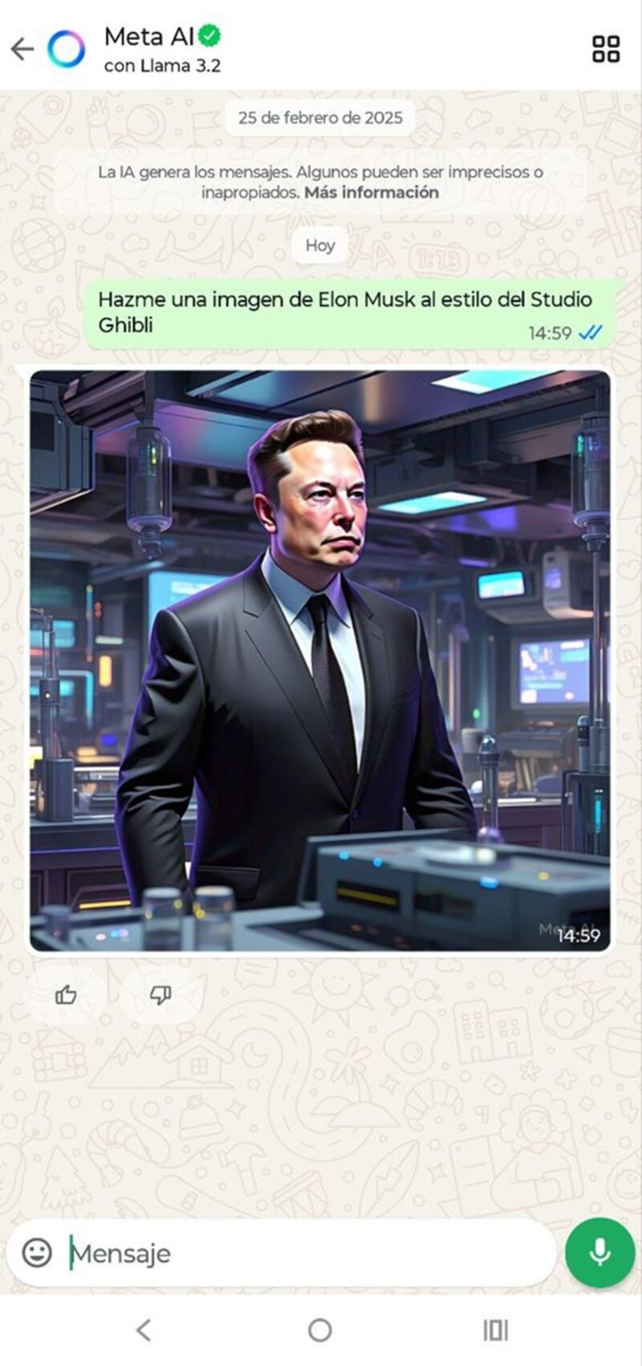Screen dimensions: 642x1366
Task: Focus the Mensaje text field
Action: tap(308, 1253)
